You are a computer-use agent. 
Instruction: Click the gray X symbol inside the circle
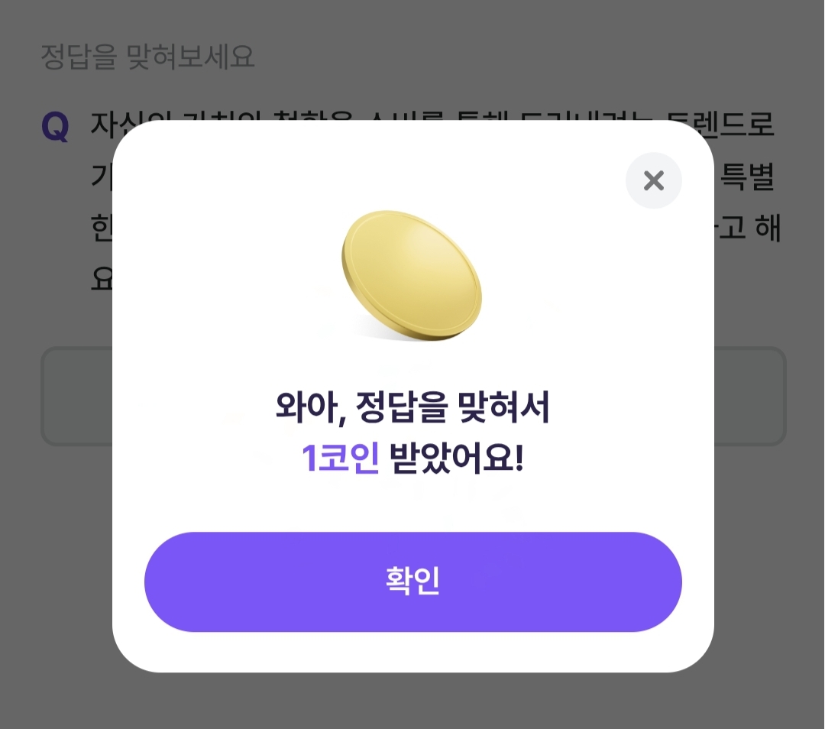653,180
